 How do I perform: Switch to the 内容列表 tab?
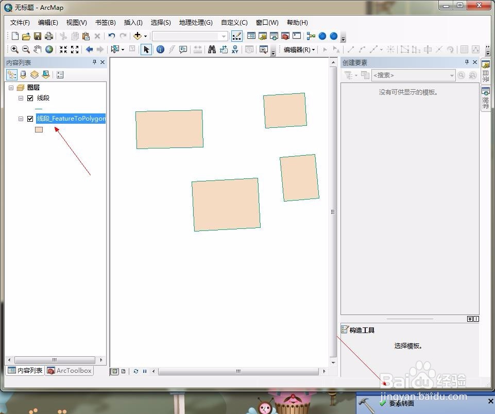coord(25,370)
